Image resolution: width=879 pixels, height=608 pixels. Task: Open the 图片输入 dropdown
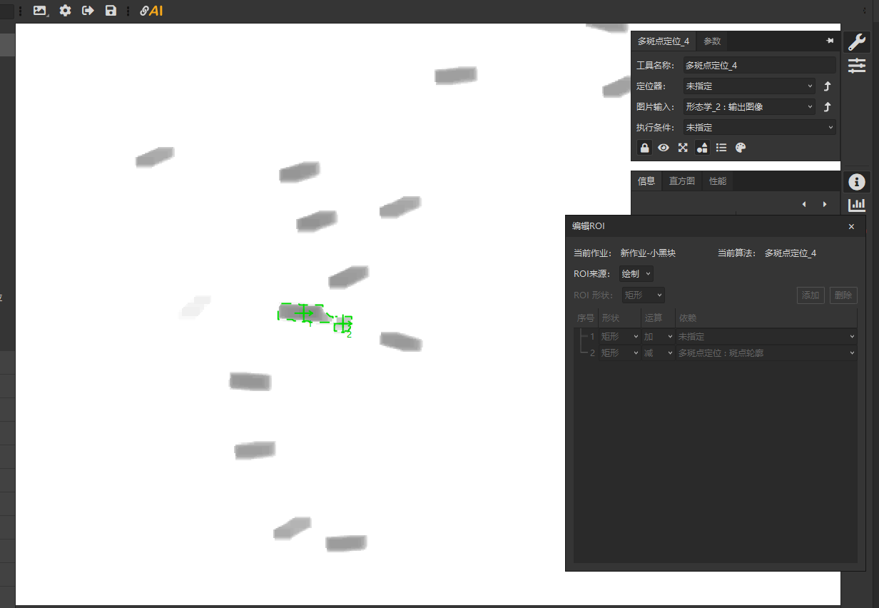tap(749, 107)
